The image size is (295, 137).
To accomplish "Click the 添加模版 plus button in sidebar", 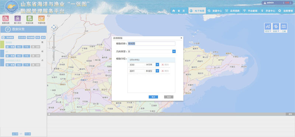I will 8,38.
